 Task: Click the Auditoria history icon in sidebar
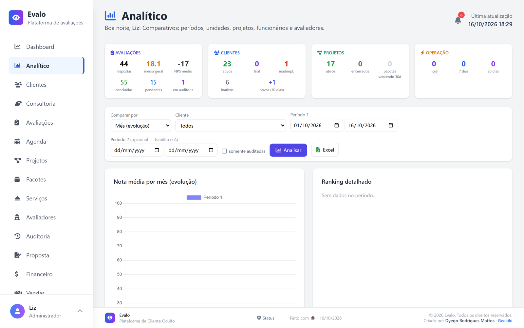point(17,236)
